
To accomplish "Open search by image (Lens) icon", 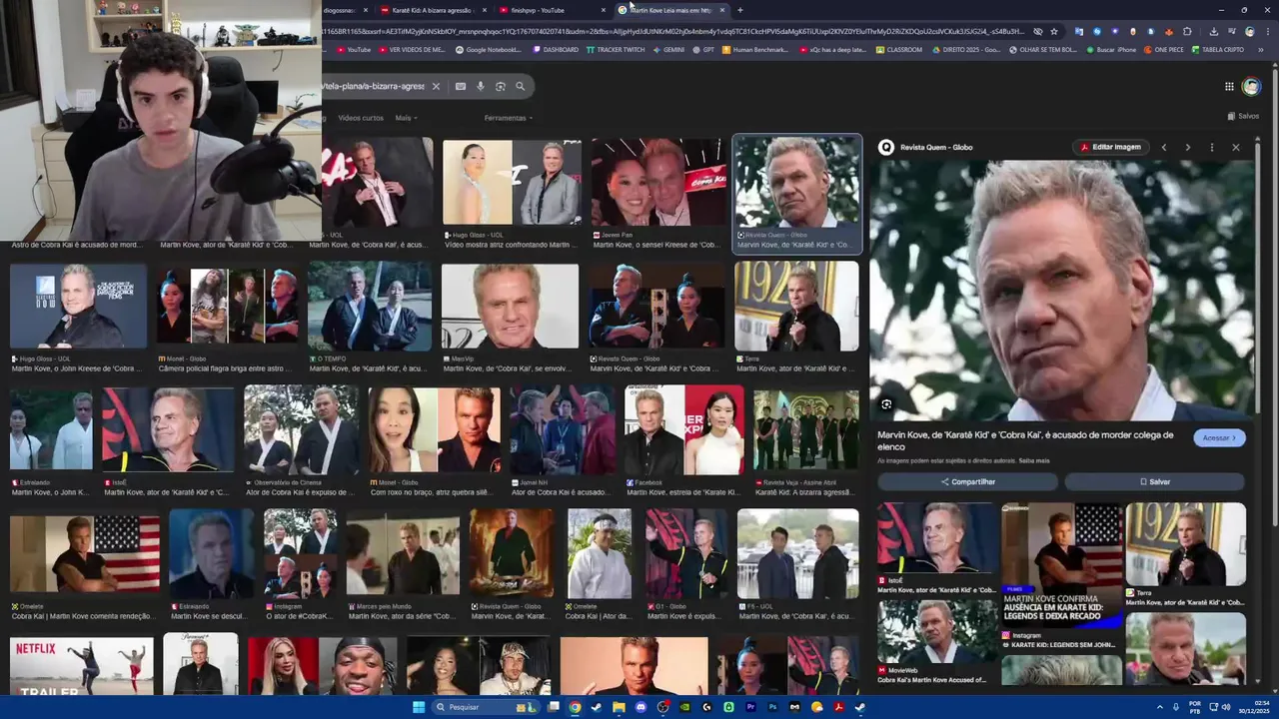I will [501, 86].
